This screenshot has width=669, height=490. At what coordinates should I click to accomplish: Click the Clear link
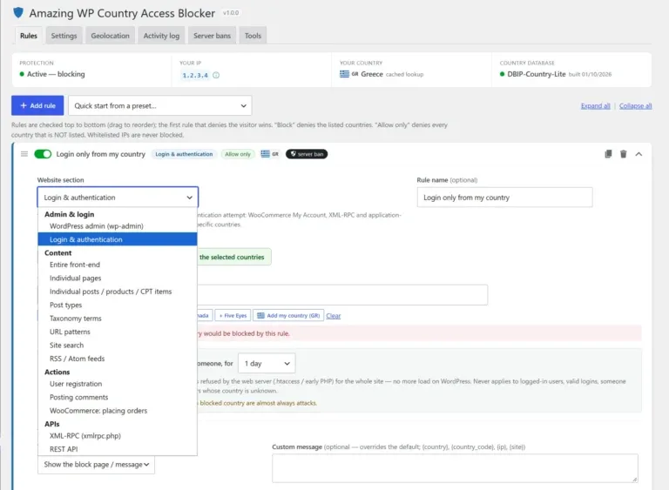(x=334, y=316)
